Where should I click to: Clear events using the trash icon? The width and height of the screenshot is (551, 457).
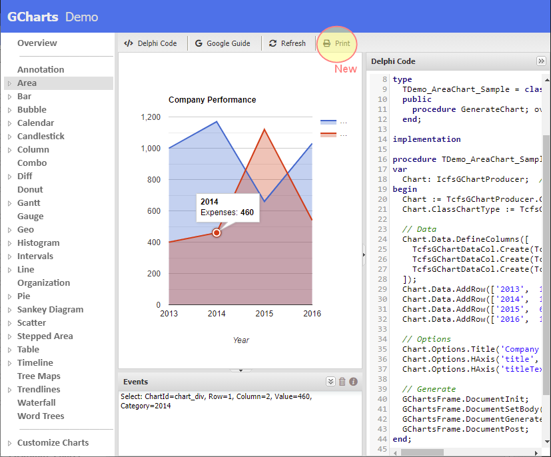342,382
